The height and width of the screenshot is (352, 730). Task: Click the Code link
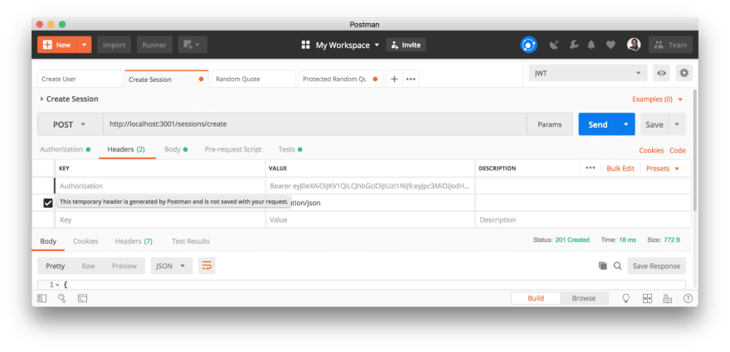pos(678,150)
